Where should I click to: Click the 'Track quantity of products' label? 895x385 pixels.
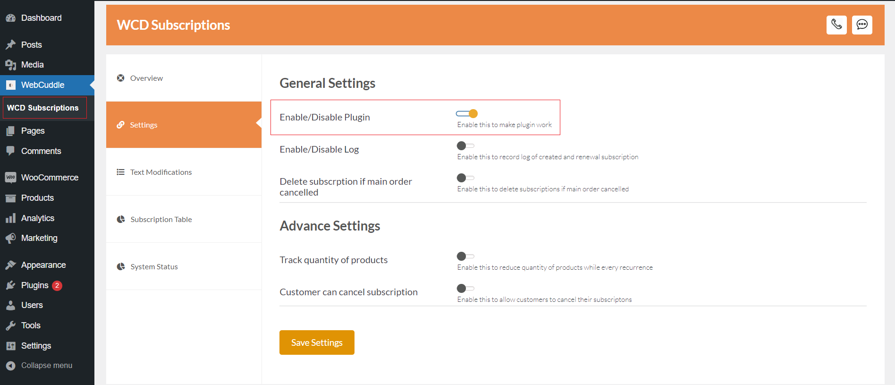pyautogui.click(x=333, y=260)
